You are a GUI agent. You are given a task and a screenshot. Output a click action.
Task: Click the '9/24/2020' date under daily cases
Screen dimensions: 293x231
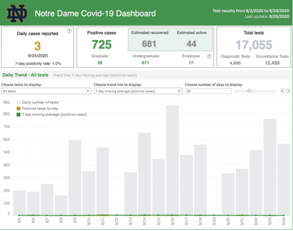pyautogui.click(x=38, y=55)
